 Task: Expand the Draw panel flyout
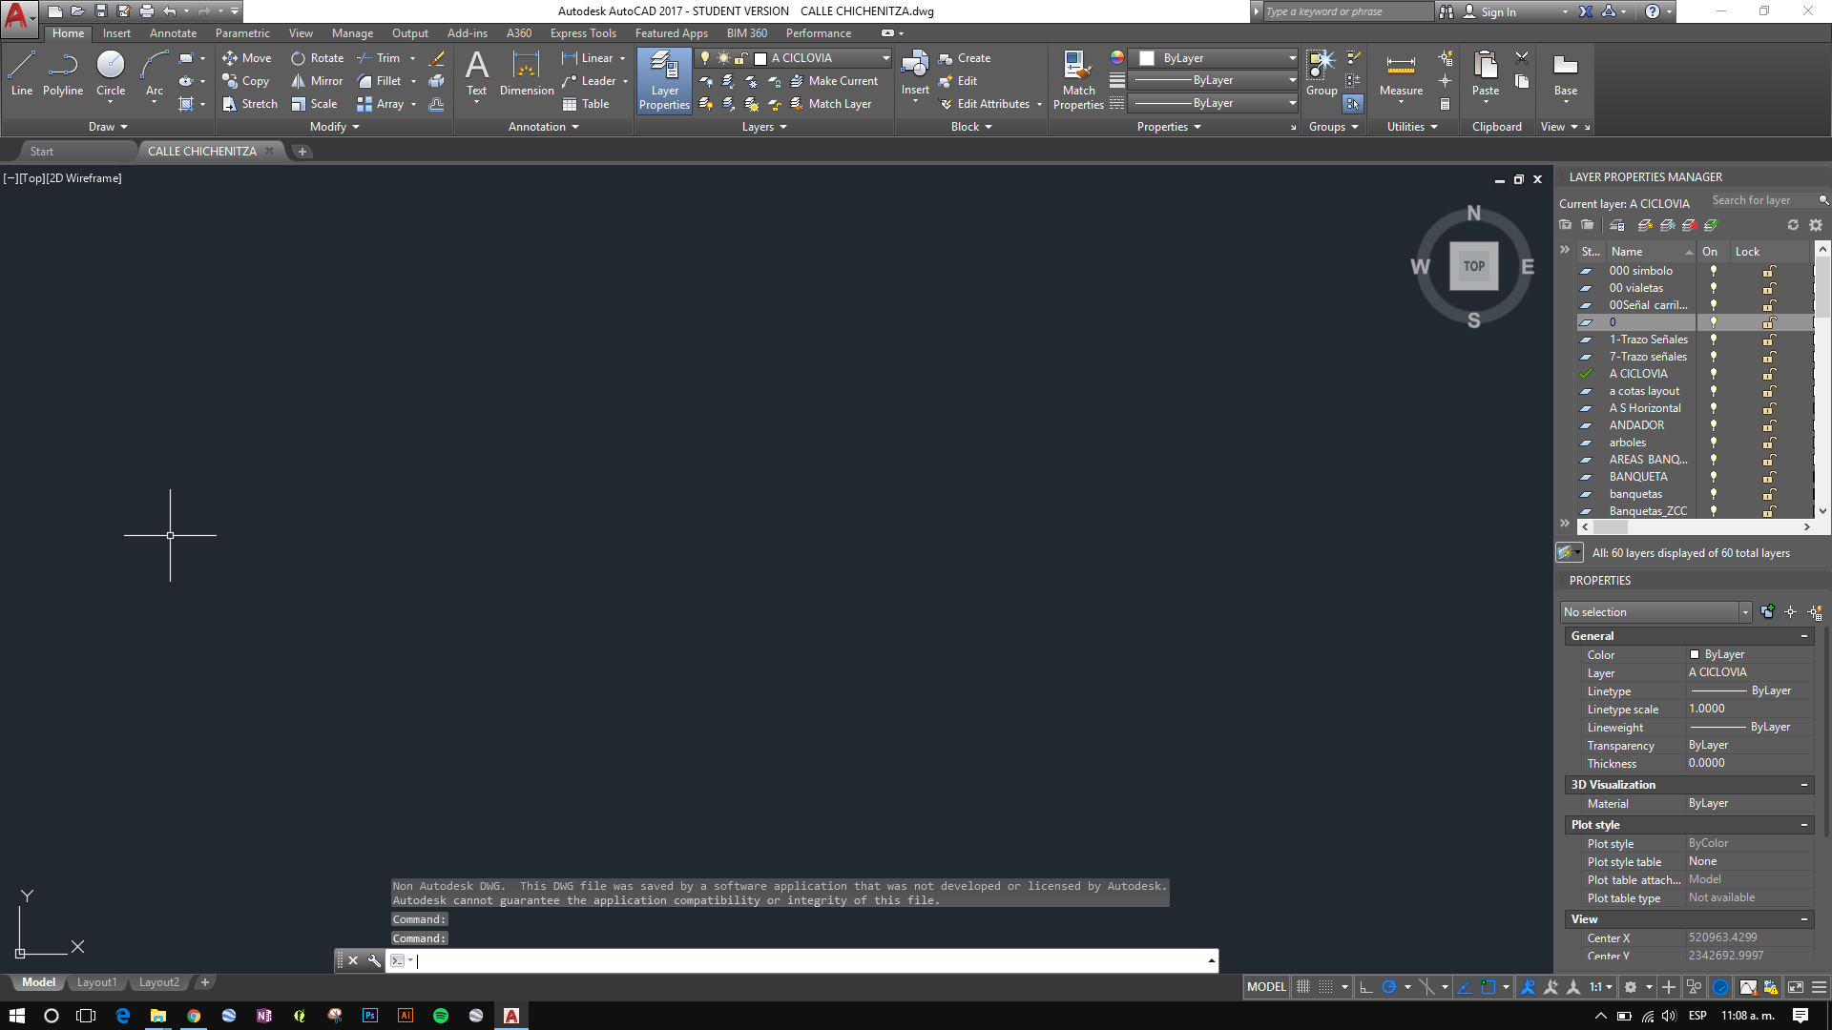pyautogui.click(x=108, y=127)
